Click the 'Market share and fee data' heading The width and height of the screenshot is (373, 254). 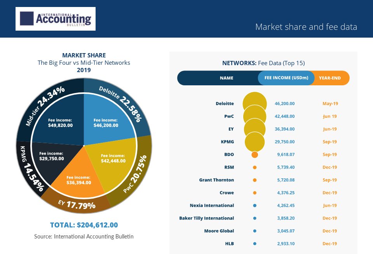306,27
